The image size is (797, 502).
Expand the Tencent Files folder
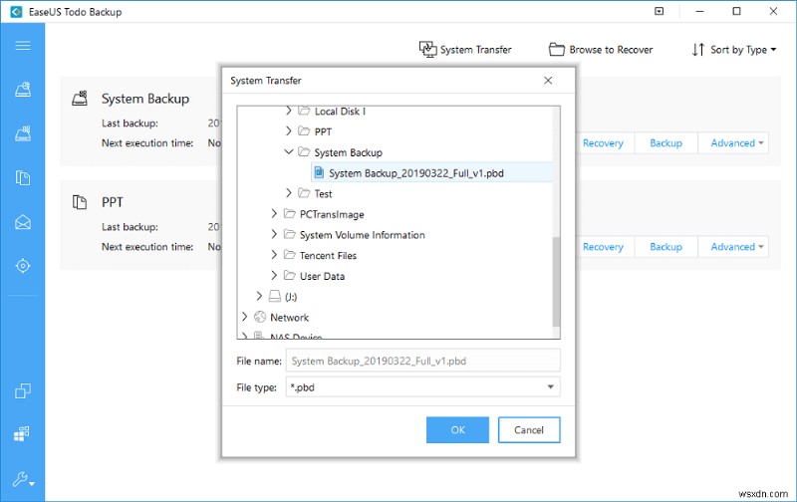(x=274, y=255)
